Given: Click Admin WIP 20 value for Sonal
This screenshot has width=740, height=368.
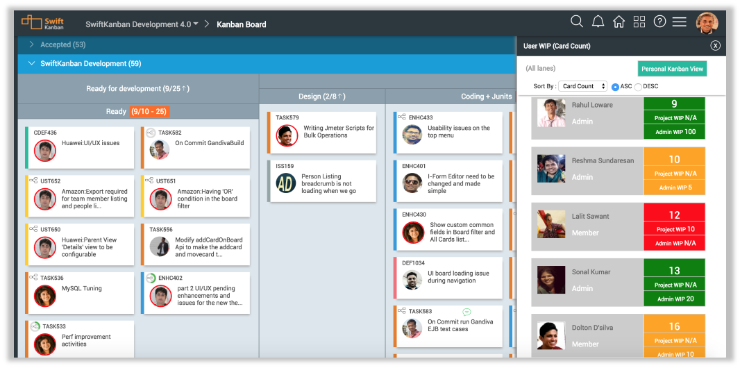Looking at the screenshot, I should (675, 299).
